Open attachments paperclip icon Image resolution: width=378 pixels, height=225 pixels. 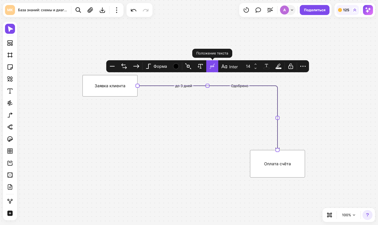click(90, 10)
